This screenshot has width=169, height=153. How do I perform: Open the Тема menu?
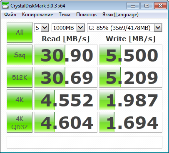coord(65,15)
